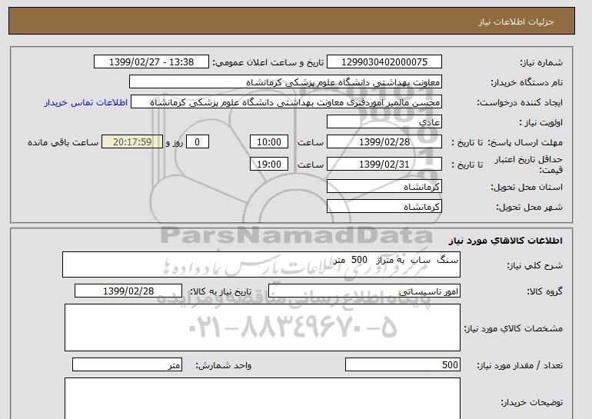The width and height of the screenshot is (592, 419).
Task: Click the تاریخ نیاز به کالا label
Action: [x=221, y=291]
